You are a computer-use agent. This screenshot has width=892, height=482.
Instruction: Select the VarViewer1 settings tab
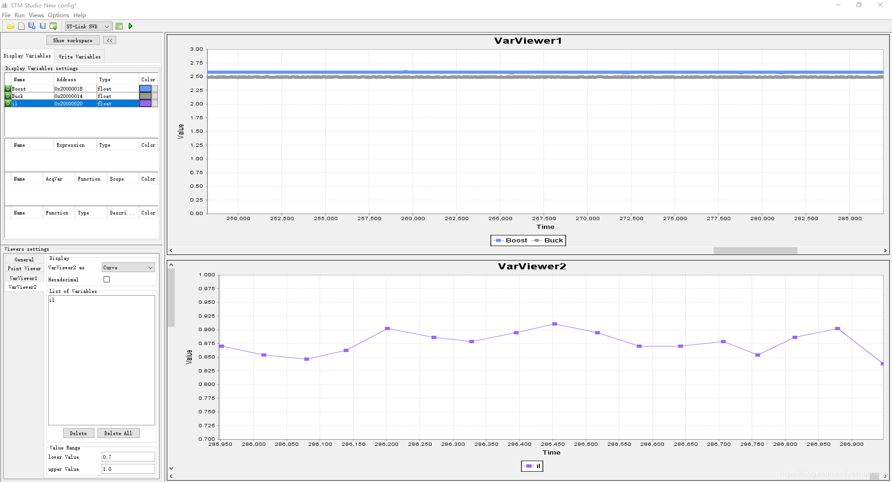pos(24,278)
